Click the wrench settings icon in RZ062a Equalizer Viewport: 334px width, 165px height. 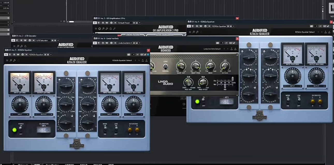197,32
